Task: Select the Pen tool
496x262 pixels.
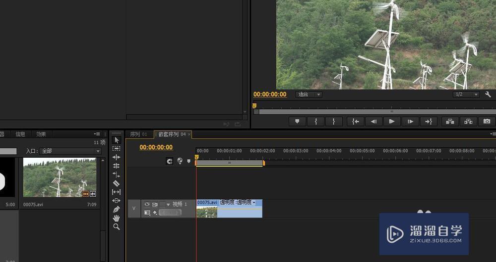Action: pyautogui.click(x=117, y=209)
